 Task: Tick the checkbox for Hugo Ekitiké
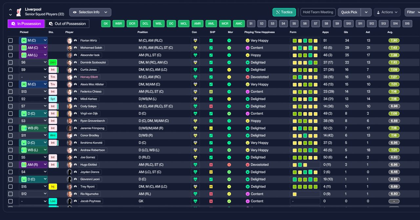pos(10,165)
